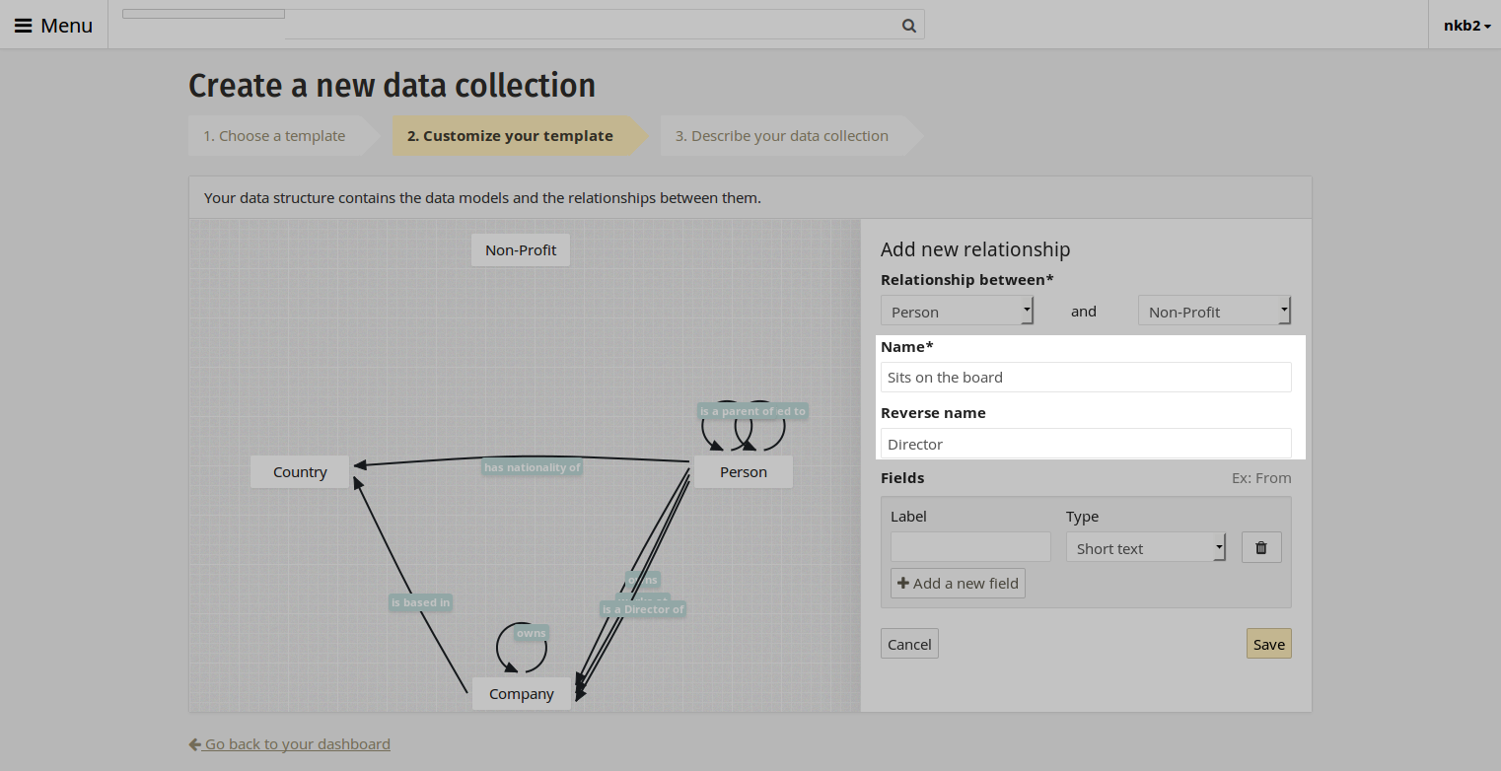Image resolution: width=1501 pixels, height=771 pixels.
Task: Click Add a new field button
Action: point(958,583)
